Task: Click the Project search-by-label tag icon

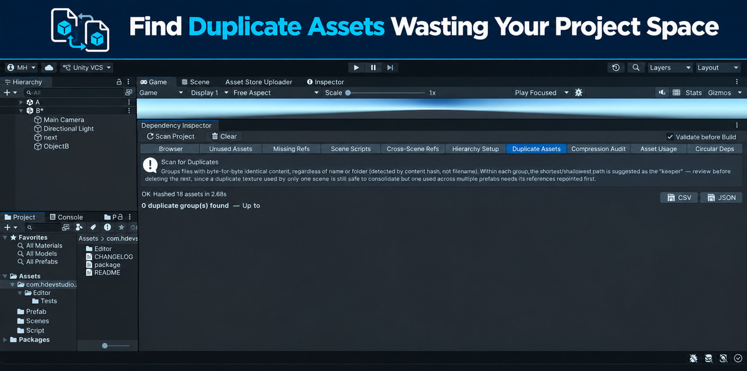Action: [x=93, y=228]
